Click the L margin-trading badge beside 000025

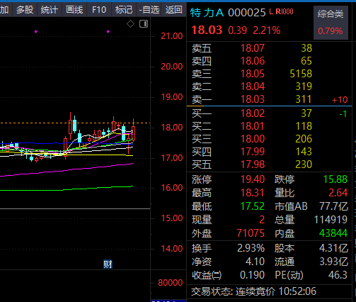pyautogui.click(x=271, y=11)
